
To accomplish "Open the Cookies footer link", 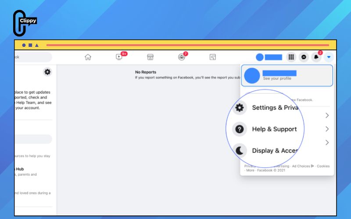I will pyautogui.click(x=323, y=166).
